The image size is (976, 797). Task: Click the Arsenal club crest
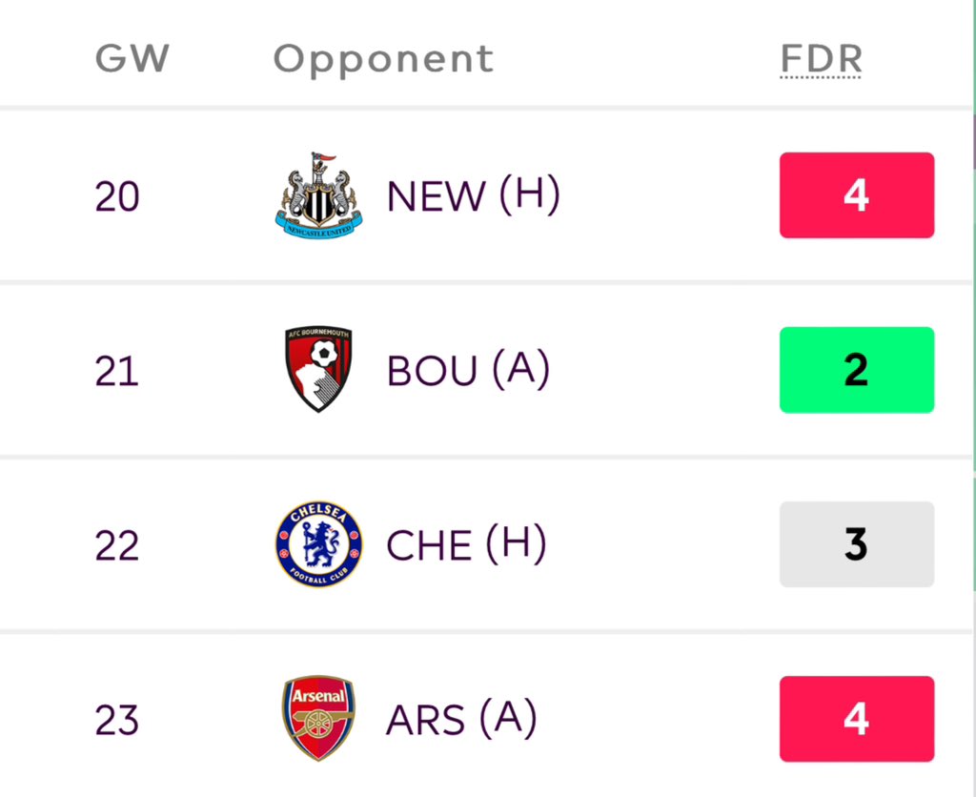tap(318, 719)
